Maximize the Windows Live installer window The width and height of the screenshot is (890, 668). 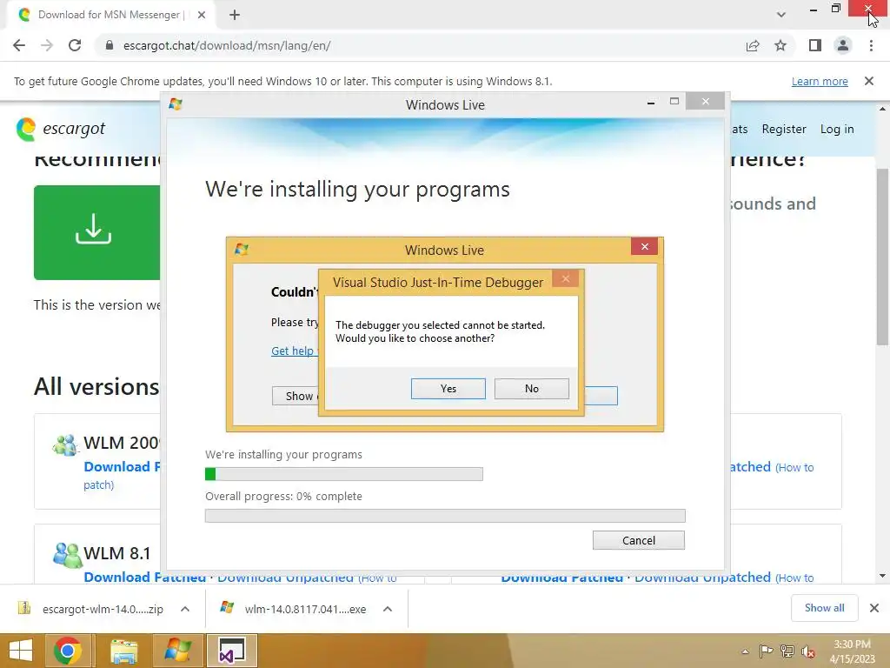[674, 102]
